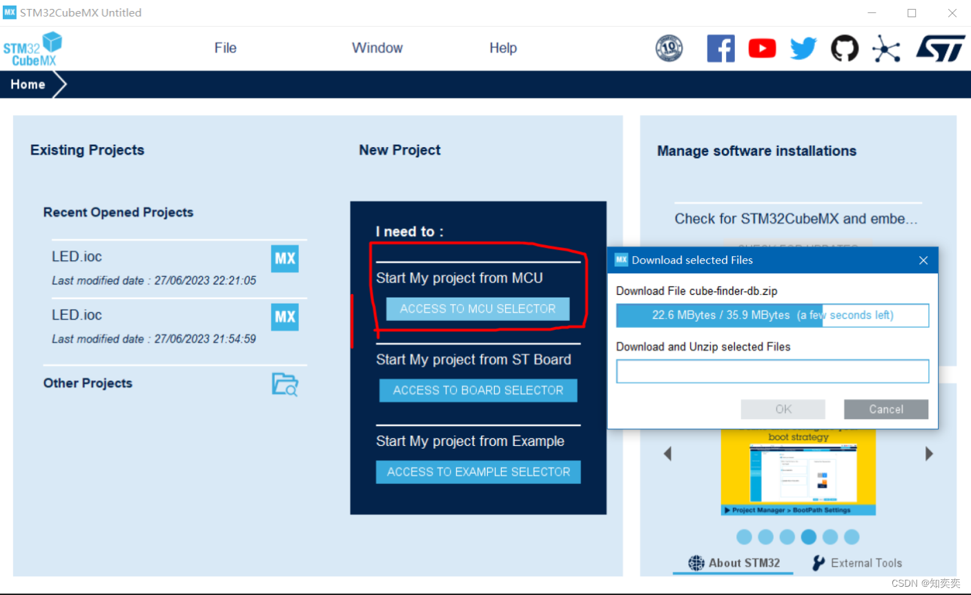This screenshot has height=595, width=971.
Task: Click the Download and Unzip progress bar
Action: click(772, 371)
